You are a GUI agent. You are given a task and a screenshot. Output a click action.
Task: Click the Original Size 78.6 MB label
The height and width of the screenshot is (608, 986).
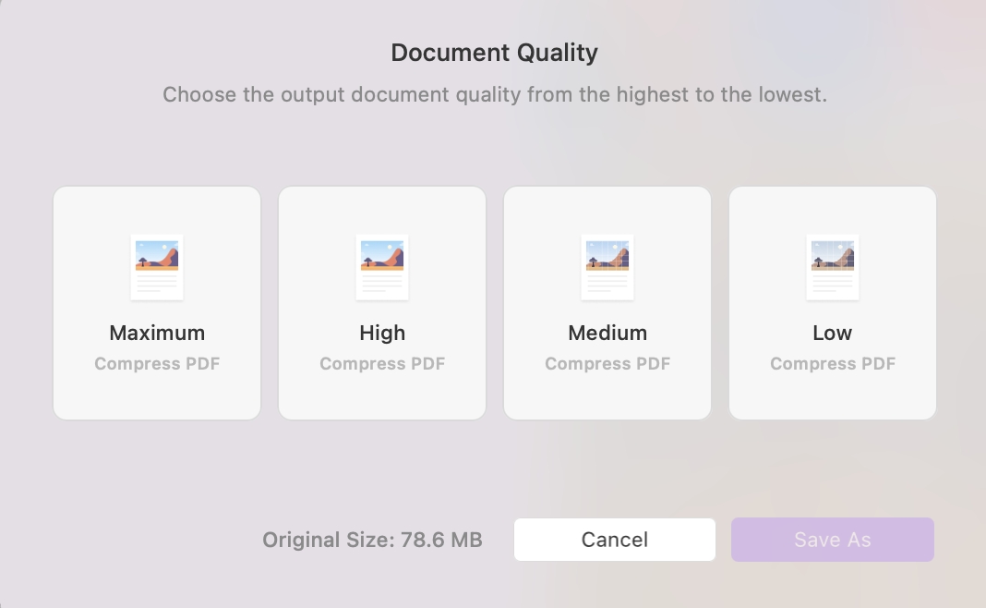[372, 540]
